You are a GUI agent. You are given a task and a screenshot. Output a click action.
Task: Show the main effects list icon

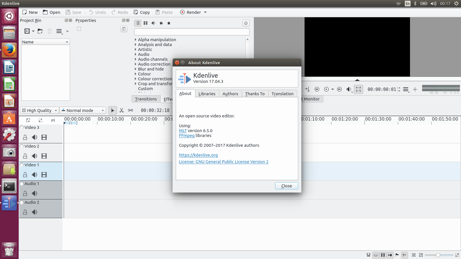click(x=138, y=23)
